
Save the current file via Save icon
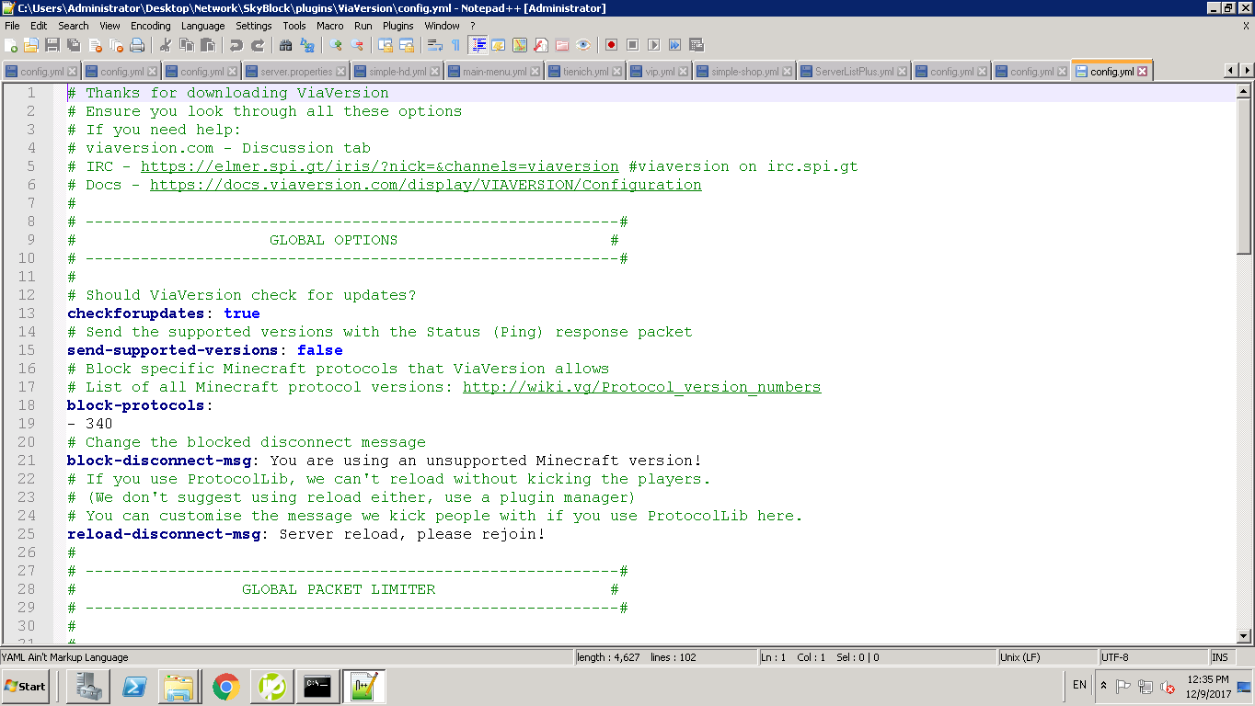[x=52, y=45]
